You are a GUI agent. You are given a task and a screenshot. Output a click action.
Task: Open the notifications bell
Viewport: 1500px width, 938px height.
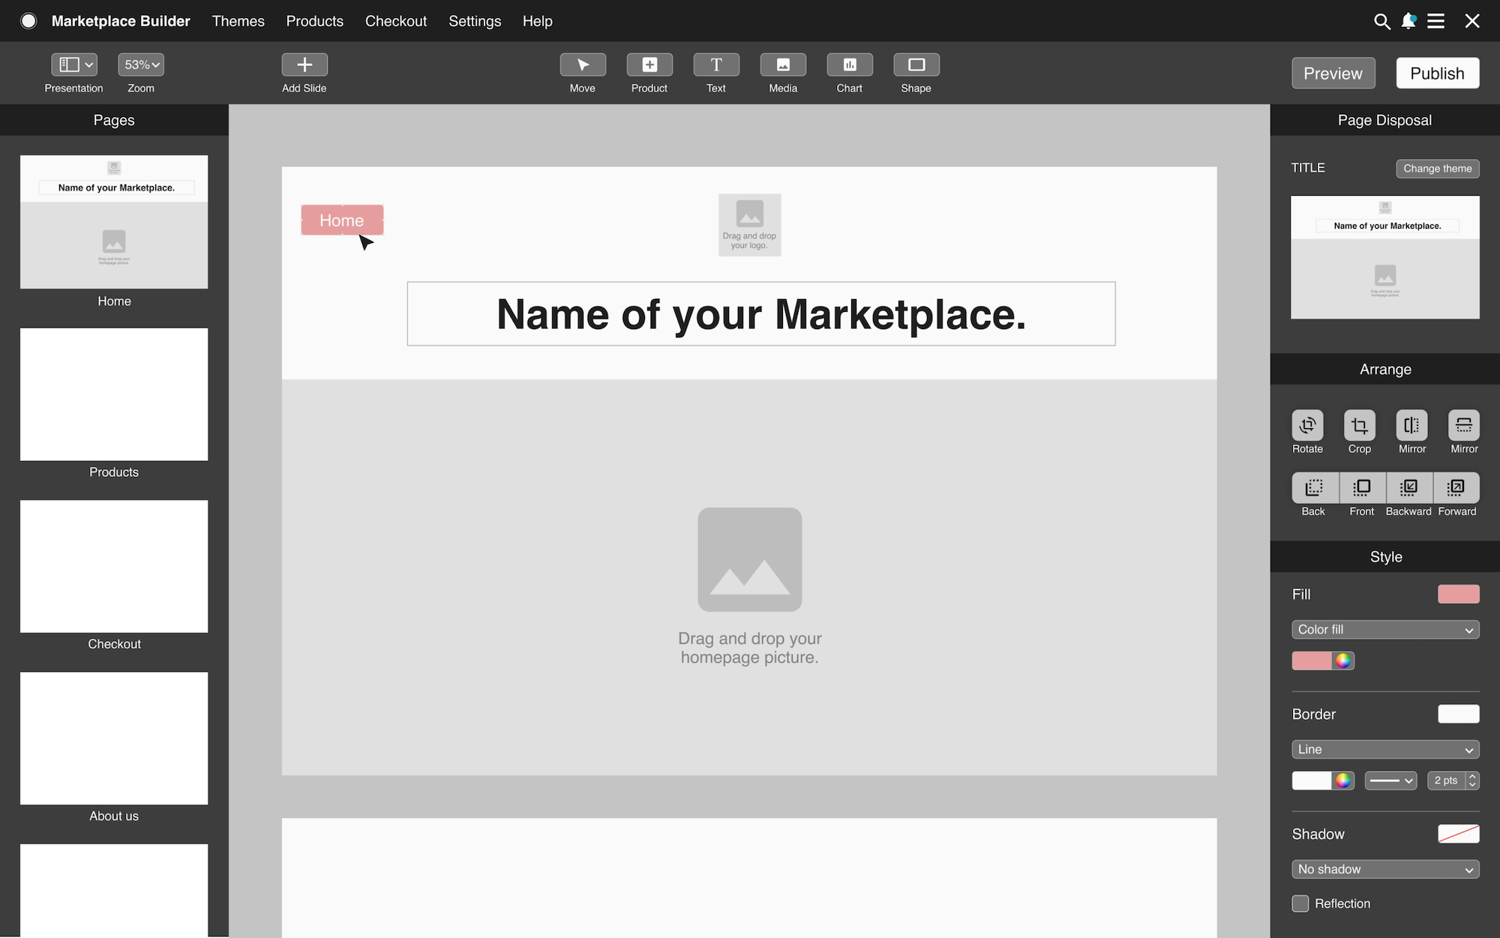[x=1408, y=21]
